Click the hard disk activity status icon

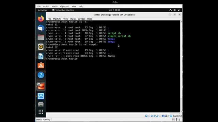tap(146, 116)
